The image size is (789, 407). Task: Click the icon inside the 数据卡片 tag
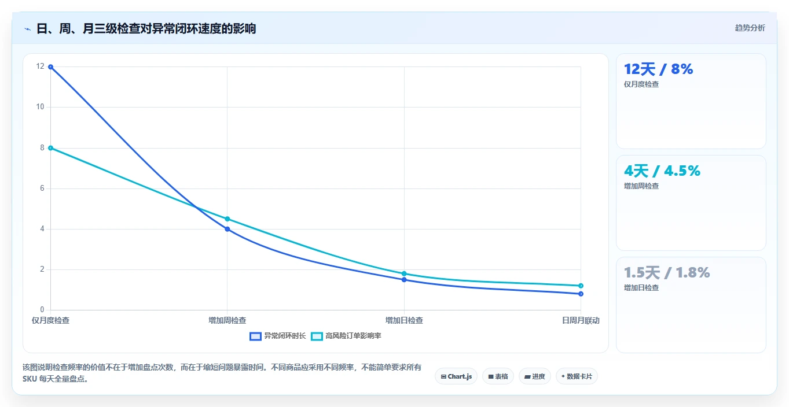pos(563,376)
